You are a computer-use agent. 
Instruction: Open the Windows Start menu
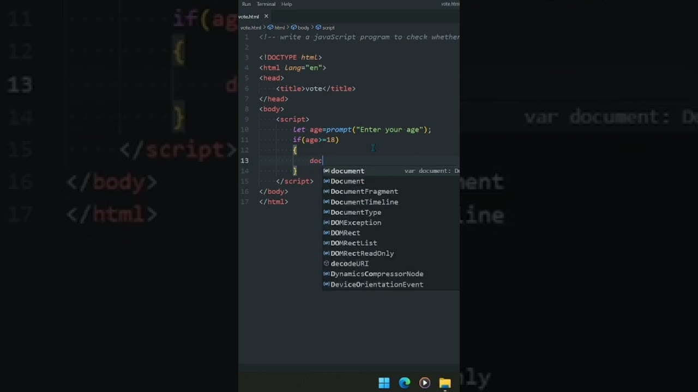pyautogui.click(x=384, y=383)
